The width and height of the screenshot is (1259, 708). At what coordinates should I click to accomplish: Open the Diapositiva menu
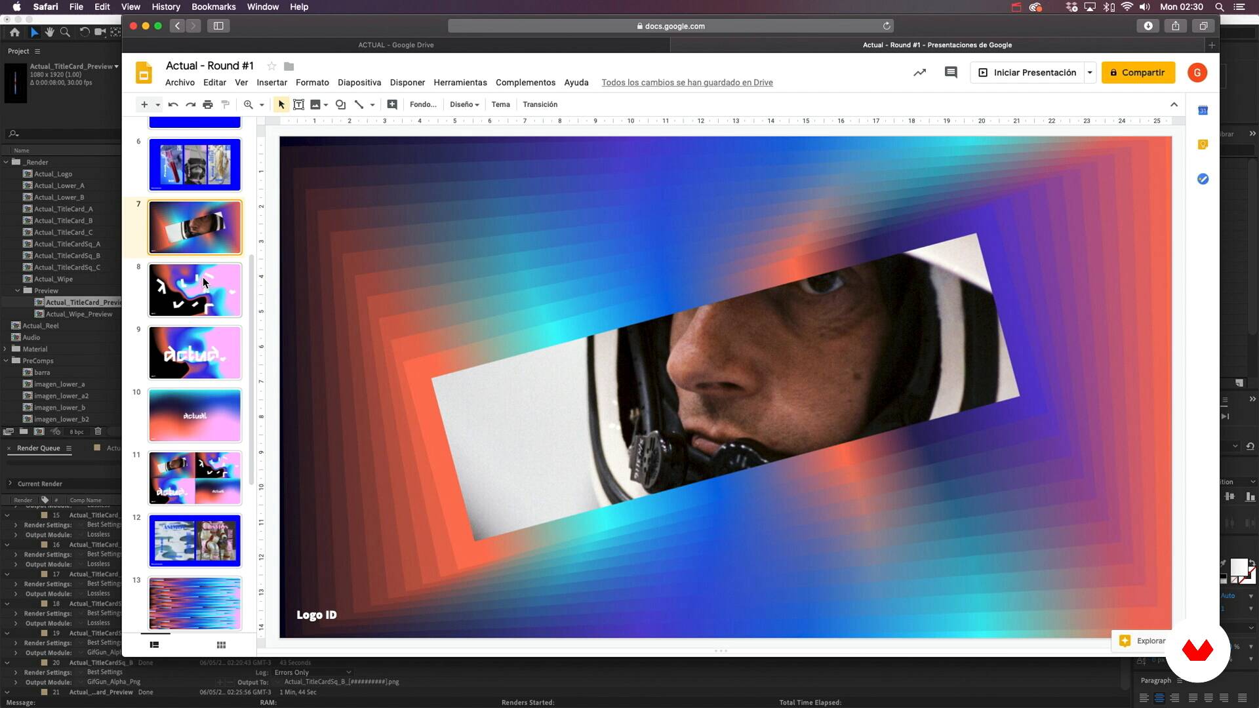click(359, 83)
